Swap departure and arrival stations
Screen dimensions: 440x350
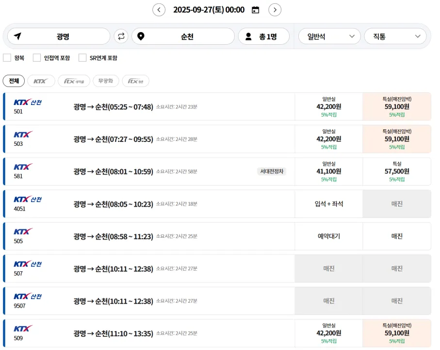121,36
